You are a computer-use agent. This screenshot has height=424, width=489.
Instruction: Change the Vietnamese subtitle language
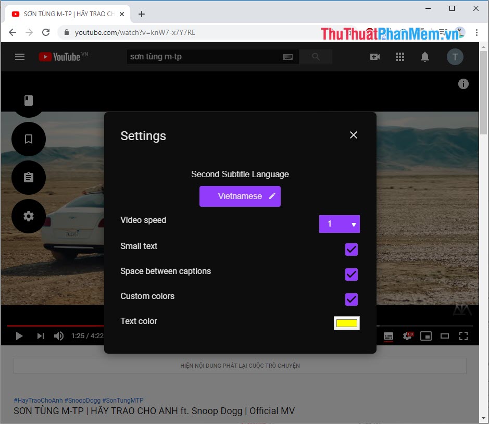(240, 196)
